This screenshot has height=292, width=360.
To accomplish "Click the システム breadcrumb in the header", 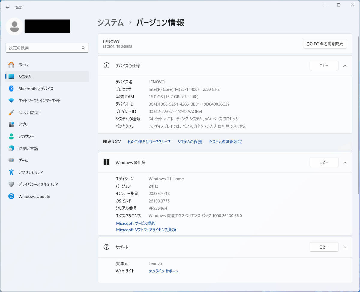I will (111, 23).
